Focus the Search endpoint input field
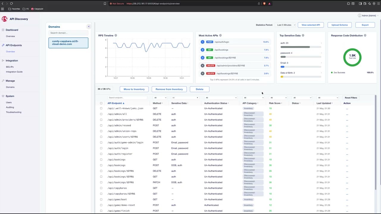 click(128, 97)
